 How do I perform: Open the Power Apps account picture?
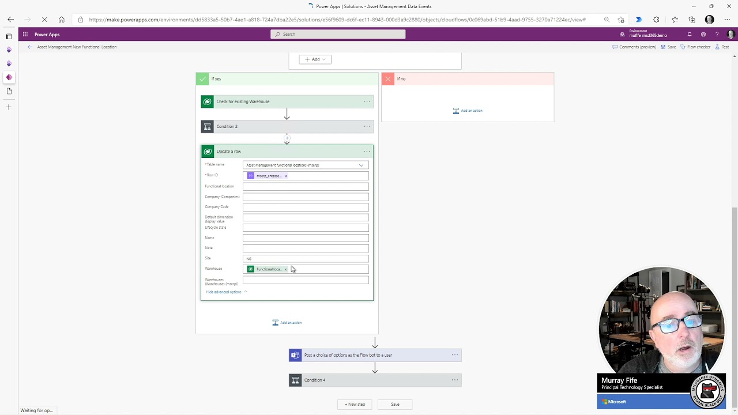click(731, 35)
